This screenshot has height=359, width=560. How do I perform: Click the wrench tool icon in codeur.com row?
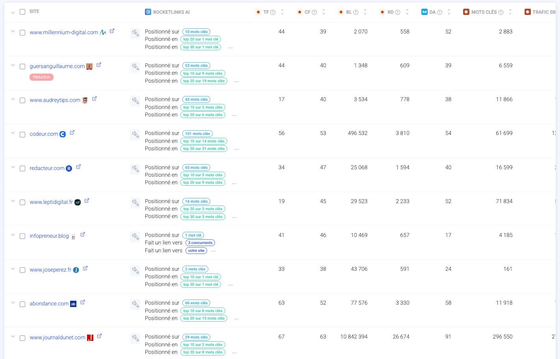coord(135,135)
